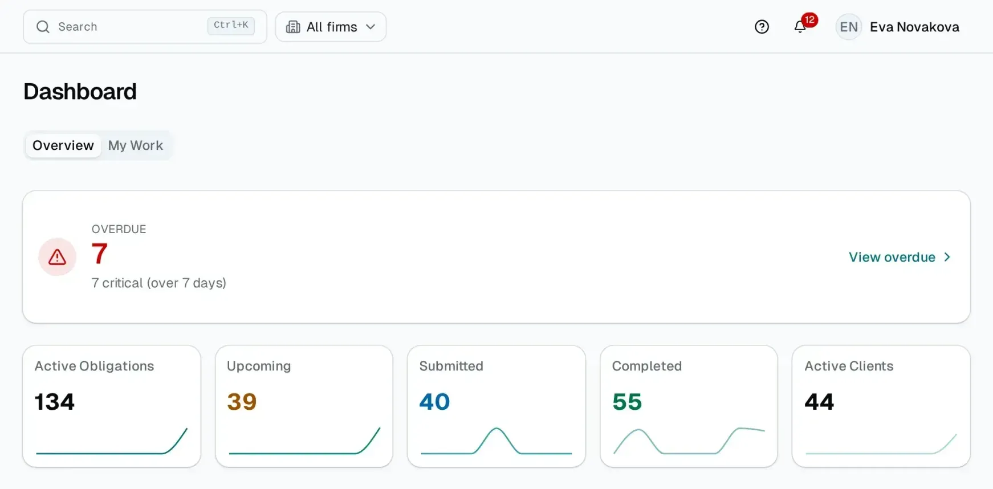This screenshot has width=993, height=489.
Task: Click the Active Obligations value 134
Action: pyautogui.click(x=55, y=402)
